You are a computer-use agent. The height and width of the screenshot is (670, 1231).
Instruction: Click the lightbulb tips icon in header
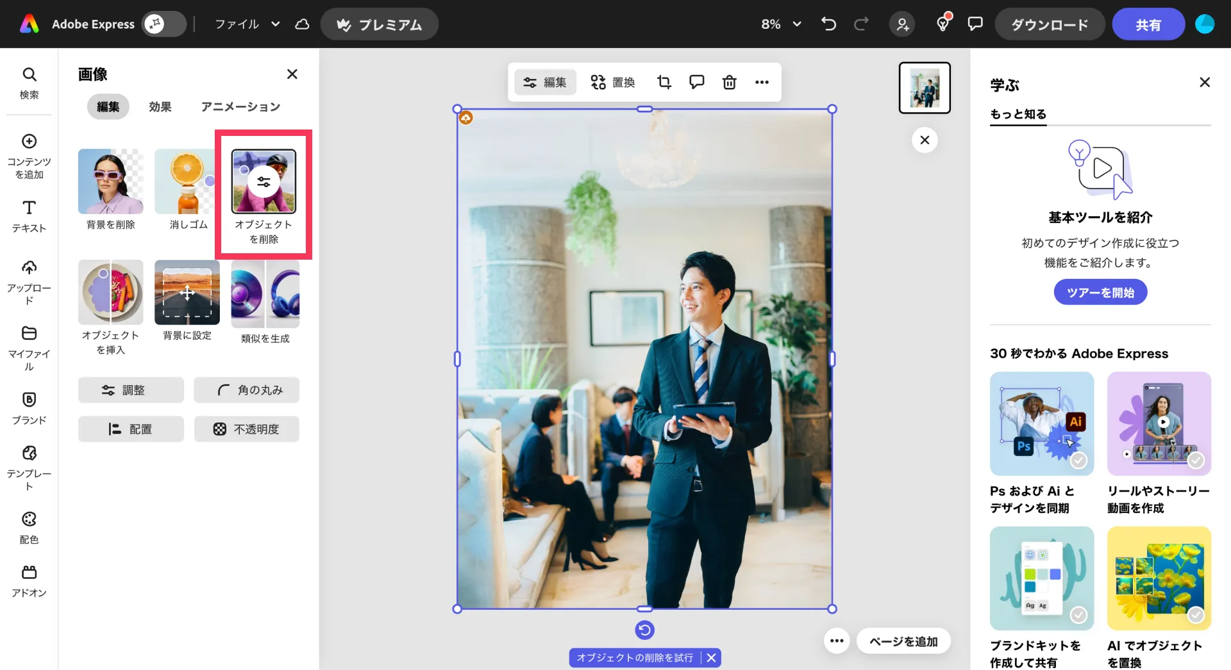tap(942, 24)
